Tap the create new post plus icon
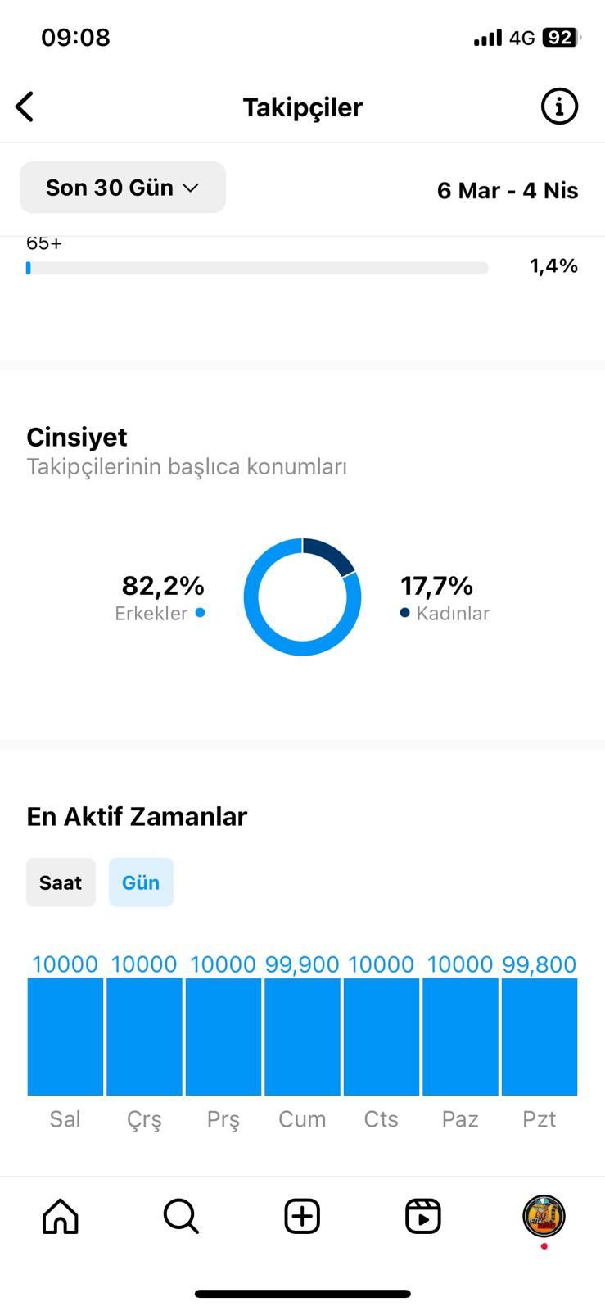 (302, 1216)
